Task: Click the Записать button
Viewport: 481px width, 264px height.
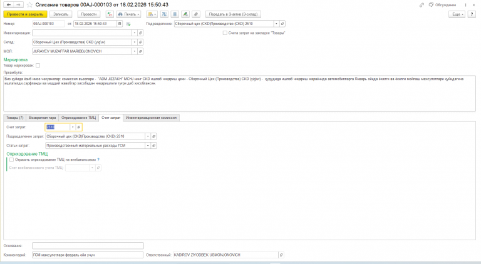Action: coord(61,14)
